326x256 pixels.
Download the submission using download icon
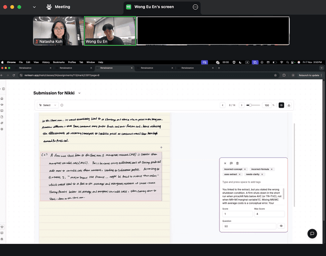click(x=289, y=105)
